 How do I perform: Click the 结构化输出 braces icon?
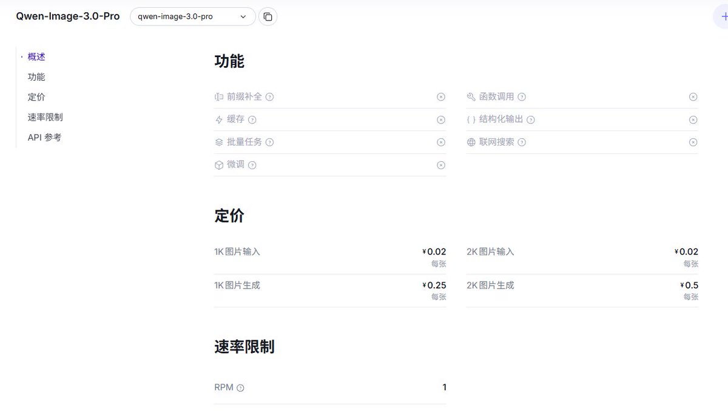tap(471, 120)
